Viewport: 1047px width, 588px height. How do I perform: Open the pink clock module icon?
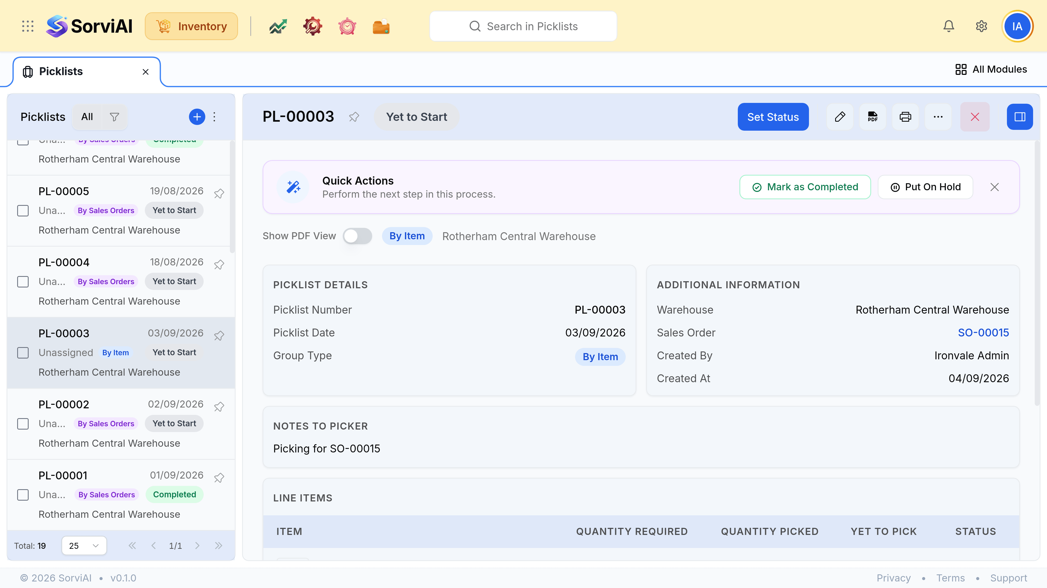[347, 26]
